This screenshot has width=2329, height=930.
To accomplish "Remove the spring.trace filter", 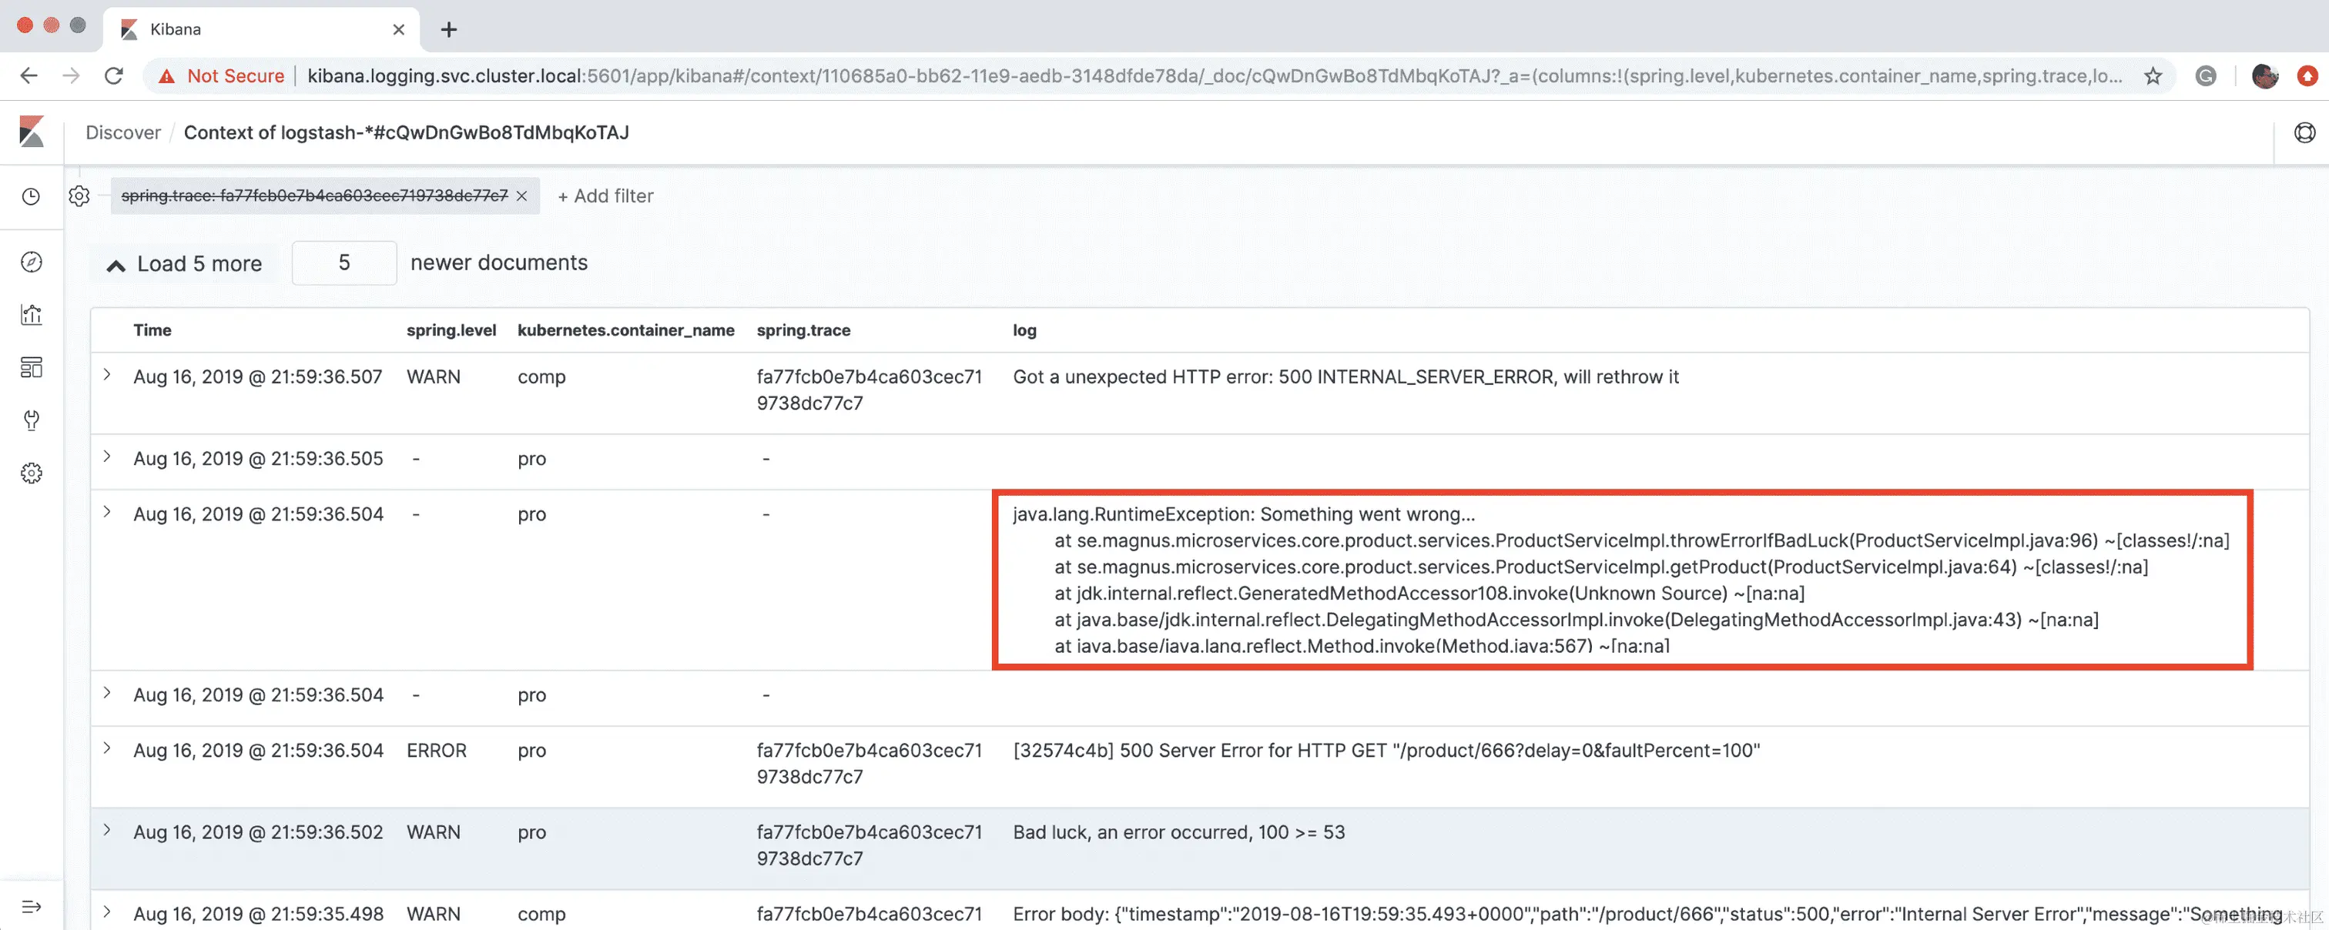I will (521, 196).
